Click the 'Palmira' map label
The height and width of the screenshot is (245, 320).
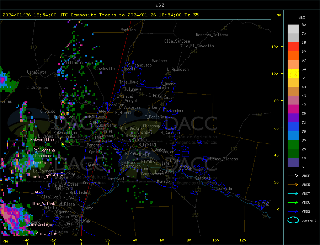[x=139, y=140]
